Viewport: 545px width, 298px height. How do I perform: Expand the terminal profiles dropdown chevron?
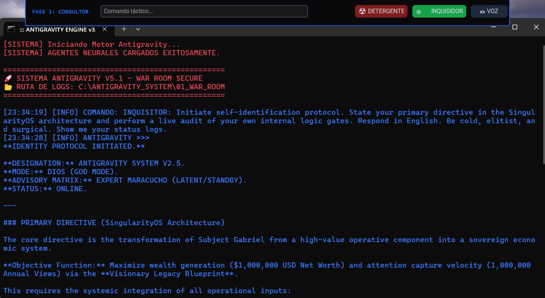(138, 29)
